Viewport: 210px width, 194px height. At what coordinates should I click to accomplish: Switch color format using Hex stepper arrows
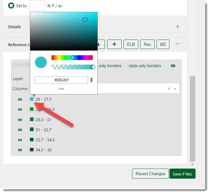tap(91, 80)
